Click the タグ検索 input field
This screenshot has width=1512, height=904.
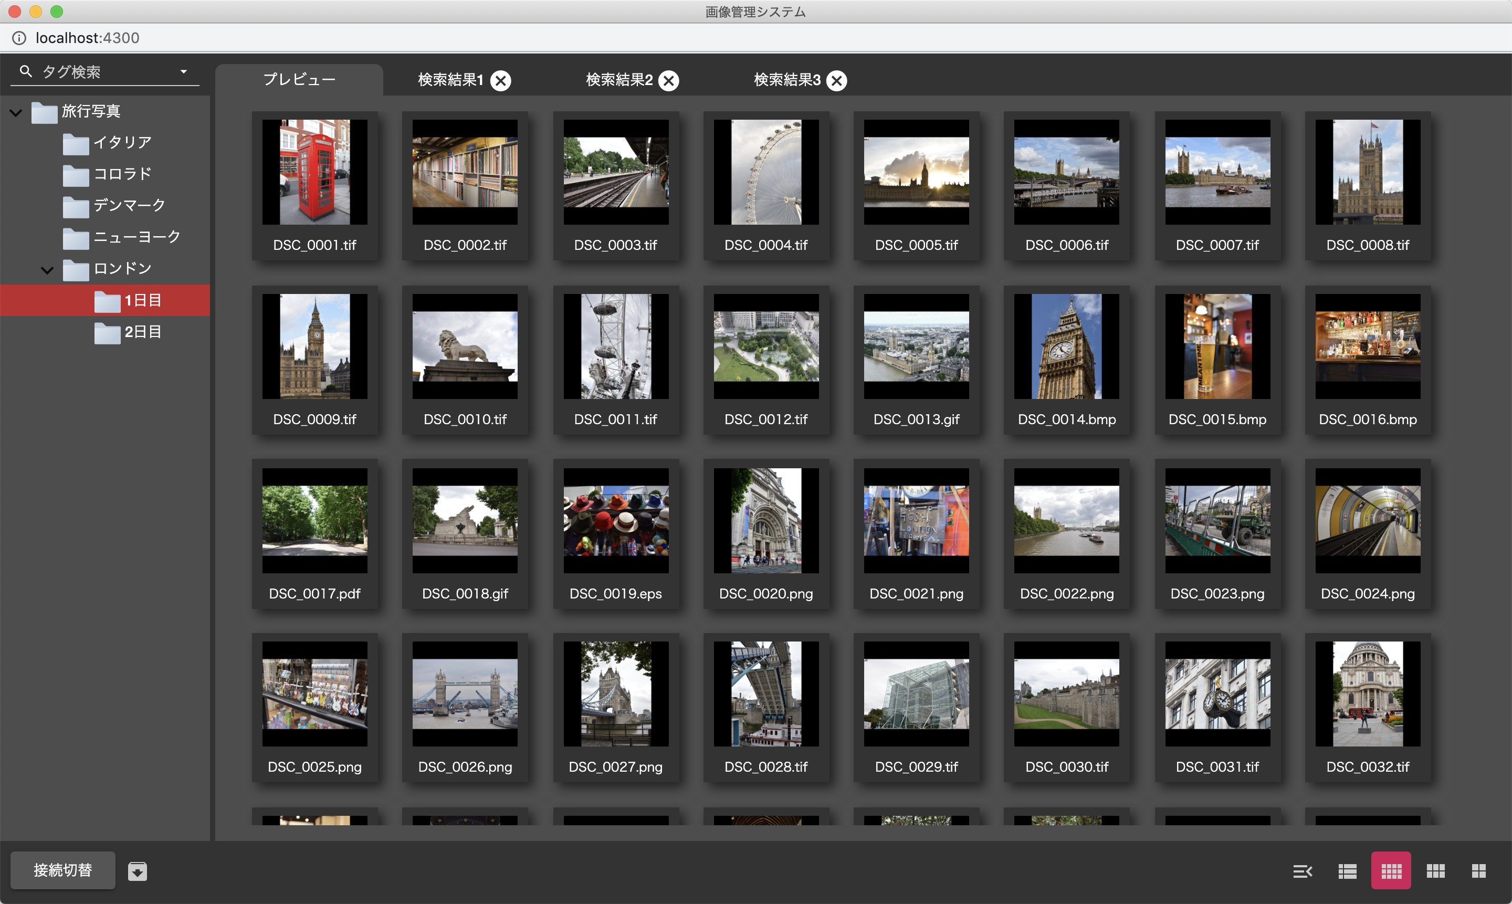pyautogui.click(x=106, y=72)
